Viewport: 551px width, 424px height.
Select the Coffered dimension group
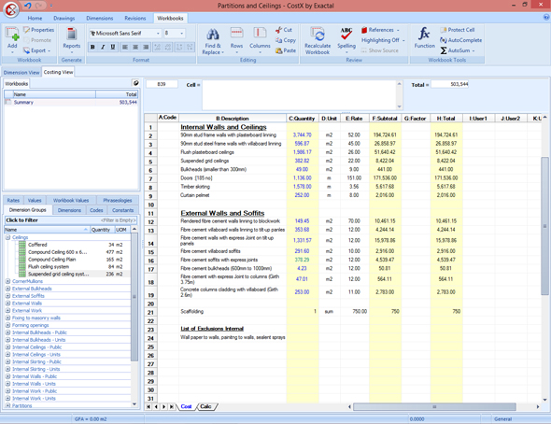point(37,245)
